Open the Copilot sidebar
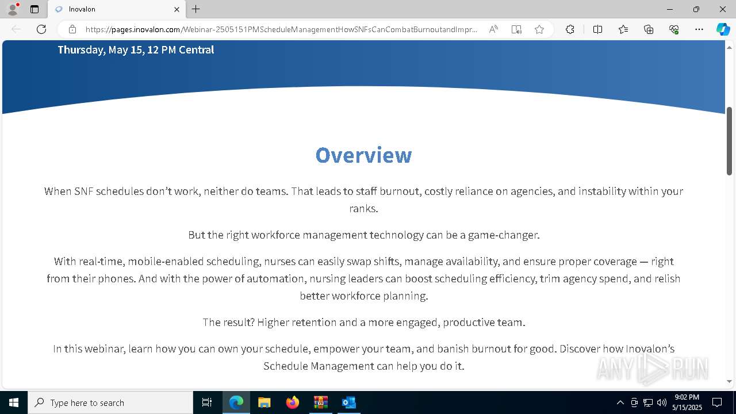 pyautogui.click(x=723, y=29)
